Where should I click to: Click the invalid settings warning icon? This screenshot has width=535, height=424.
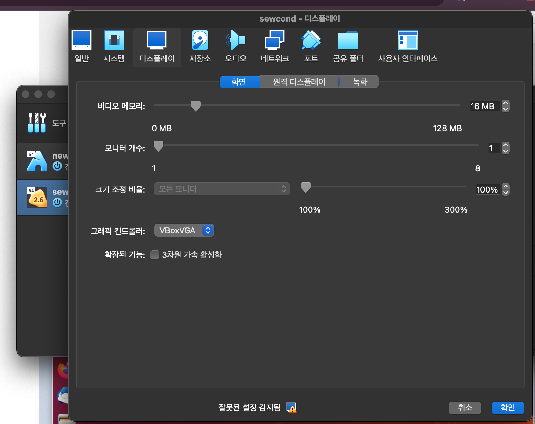291,407
